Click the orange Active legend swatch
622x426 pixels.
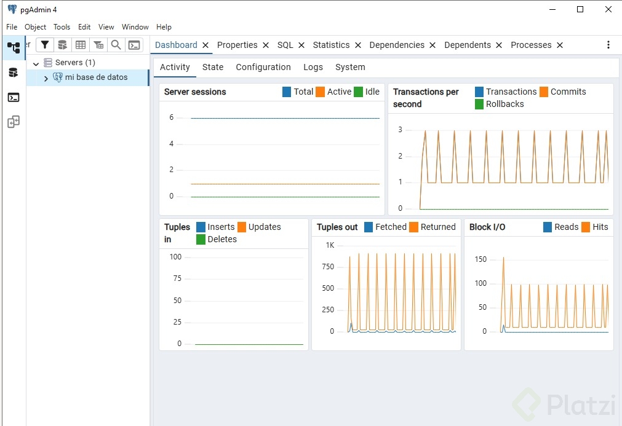[320, 92]
